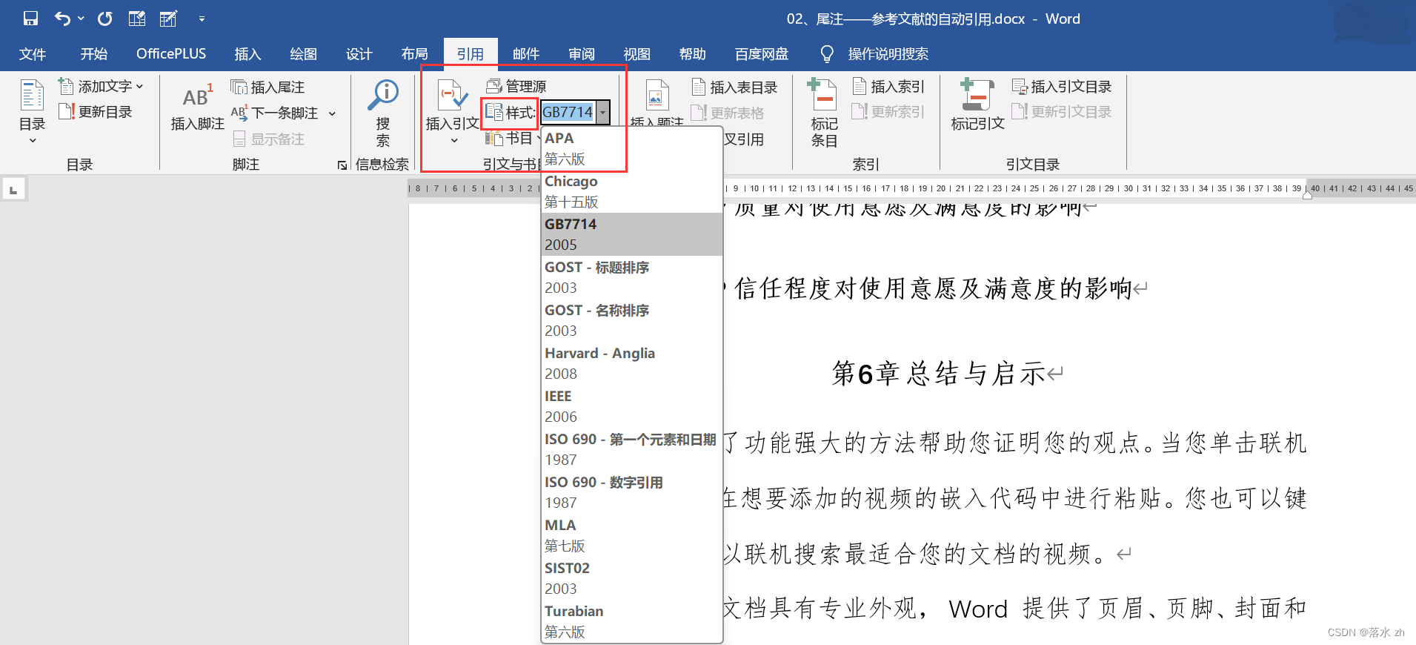Open the File (文件) tab
Viewport: 1416px width, 645px height.
click(33, 54)
